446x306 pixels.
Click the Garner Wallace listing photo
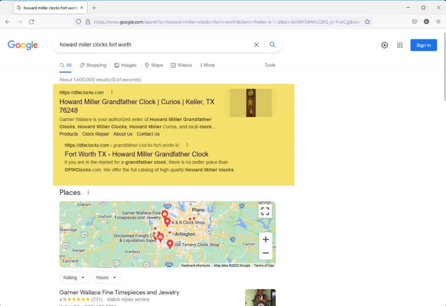coord(260,297)
